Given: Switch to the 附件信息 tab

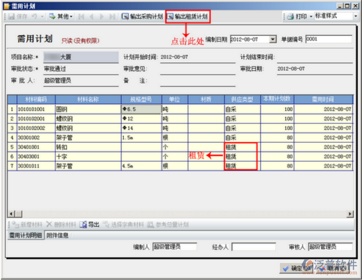Looking at the screenshot, I should (x=57, y=236).
